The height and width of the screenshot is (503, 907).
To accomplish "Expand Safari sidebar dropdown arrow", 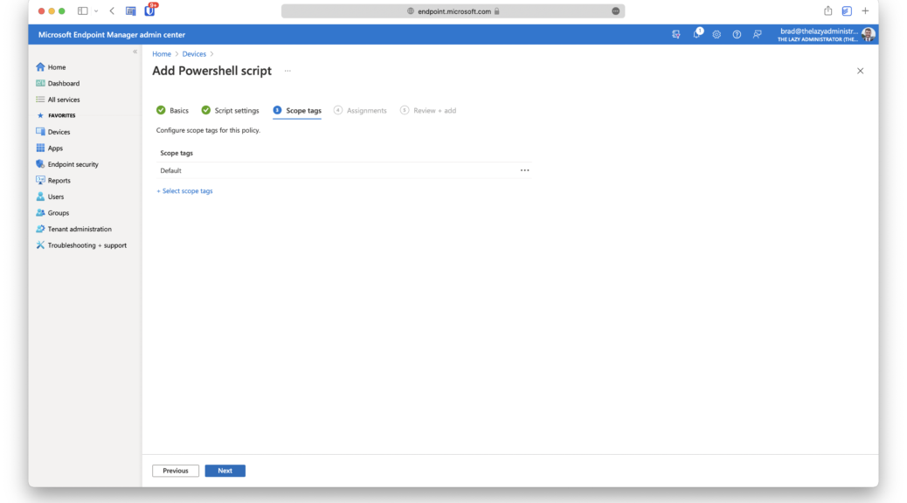I will point(96,11).
